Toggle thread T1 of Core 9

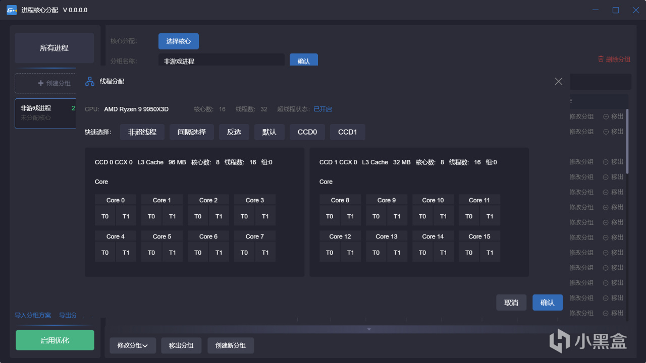pyautogui.click(x=397, y=216)
